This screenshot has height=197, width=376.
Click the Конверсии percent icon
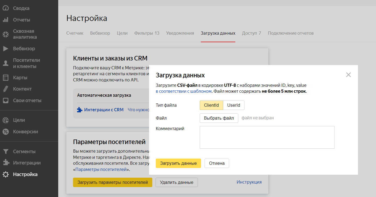[6, 132]
